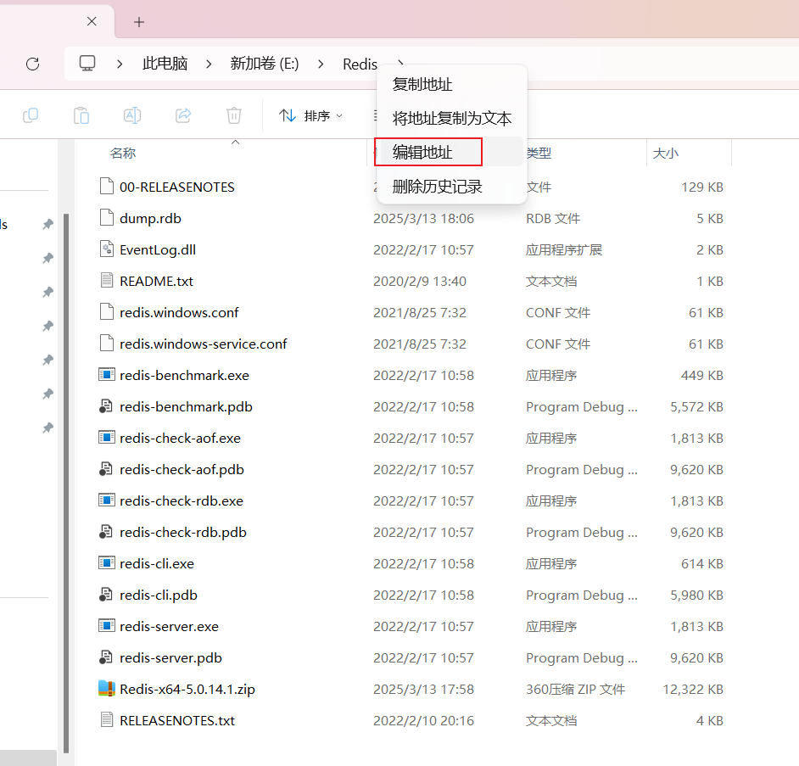Click the dump.rdb file icon
The image size is (799, 766).
click(x=107, y=218)
